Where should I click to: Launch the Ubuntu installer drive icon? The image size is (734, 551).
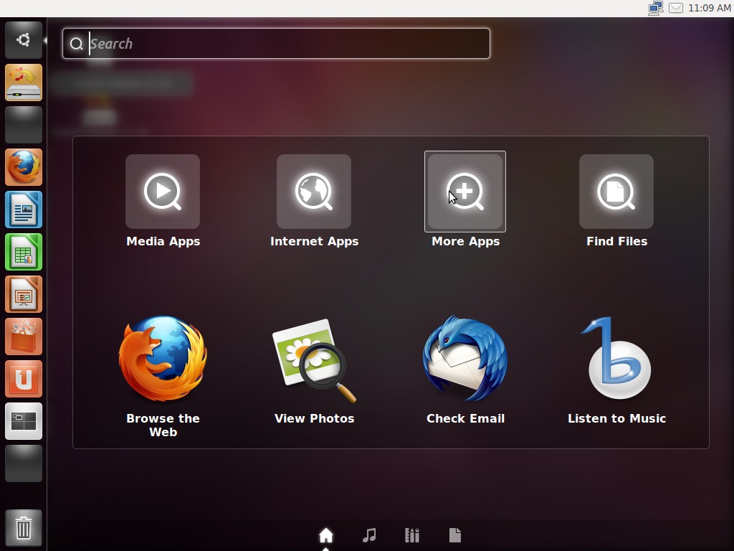click(24, 83)
